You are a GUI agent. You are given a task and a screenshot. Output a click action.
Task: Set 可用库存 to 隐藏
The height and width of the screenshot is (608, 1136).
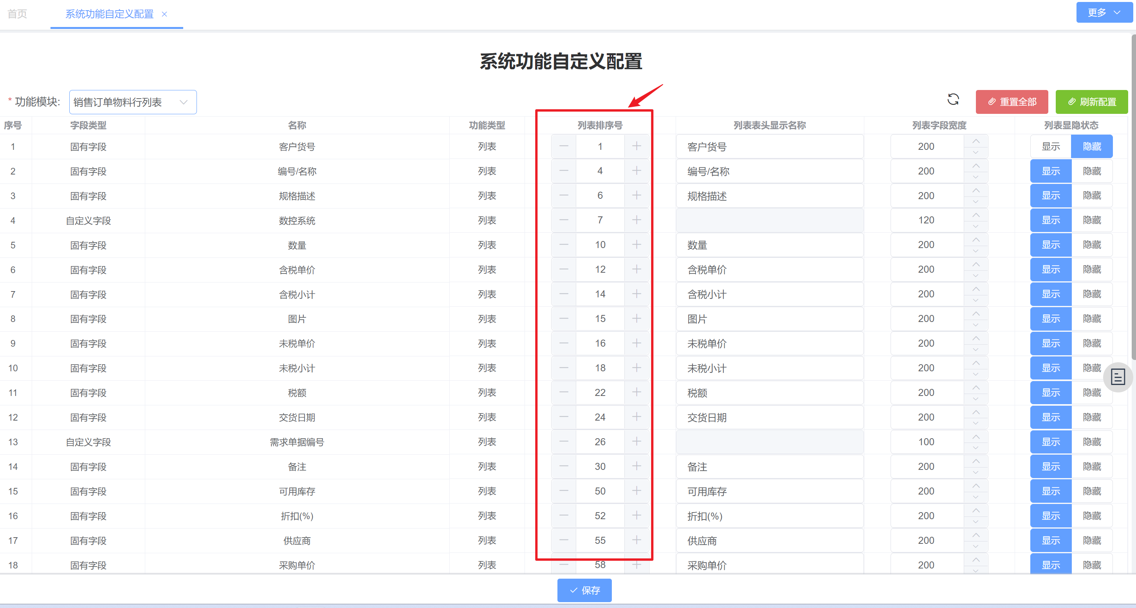coord(1092,491)
